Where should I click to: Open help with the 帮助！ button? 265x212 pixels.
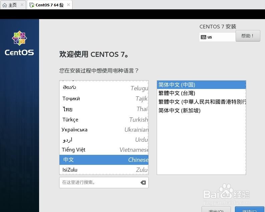click(248, 36)
